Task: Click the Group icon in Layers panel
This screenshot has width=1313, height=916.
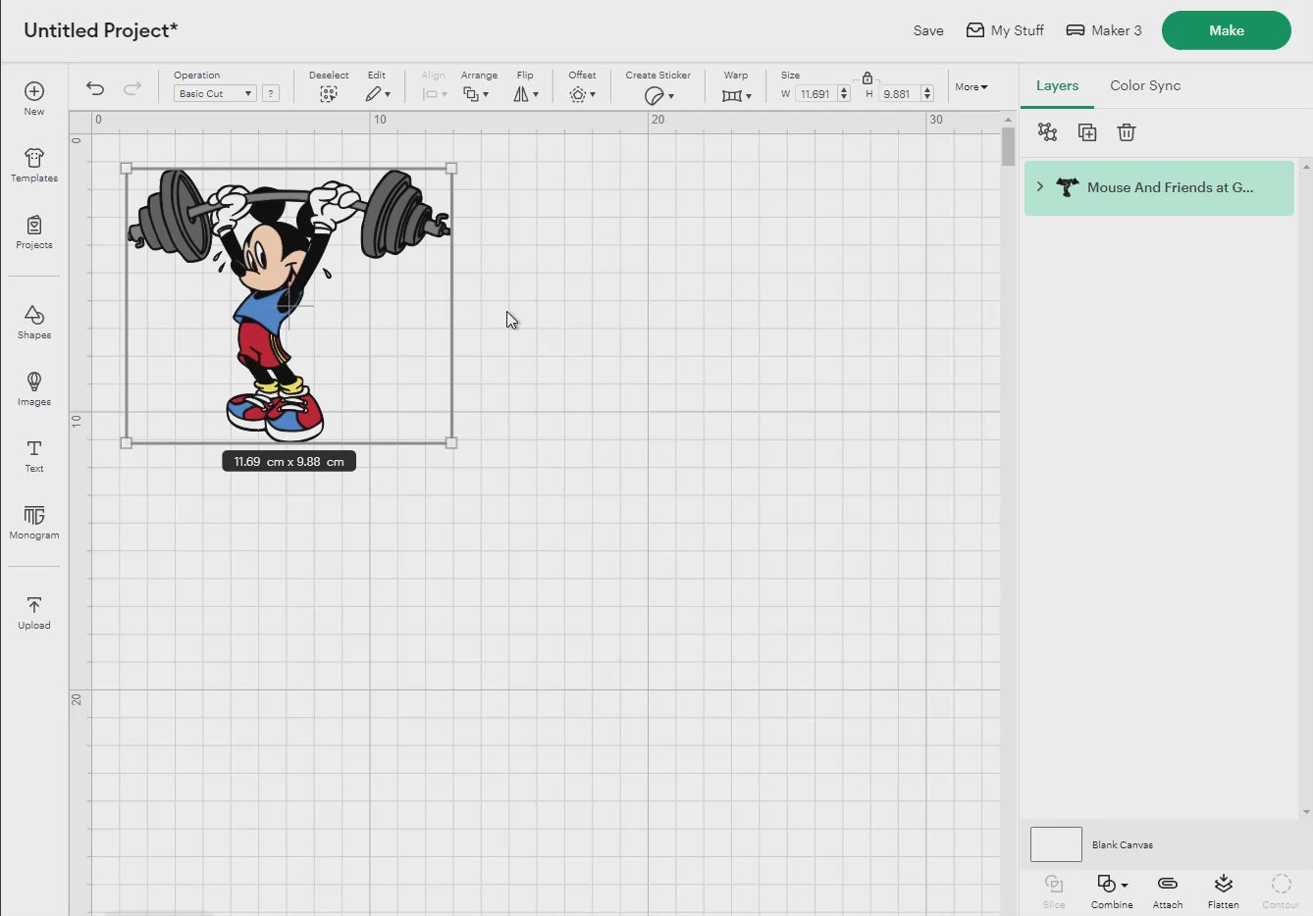Action: tap(1048, 132)
